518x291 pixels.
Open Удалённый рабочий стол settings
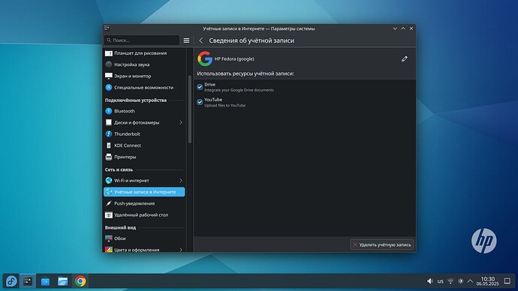pos(144,214)
